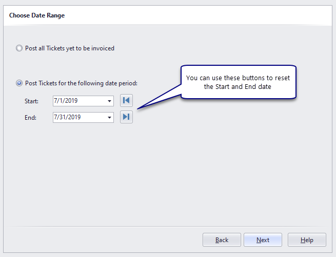Click the reset Start date arrow icon
Screen dimensions: 336x257
click(x=126, y=100)
